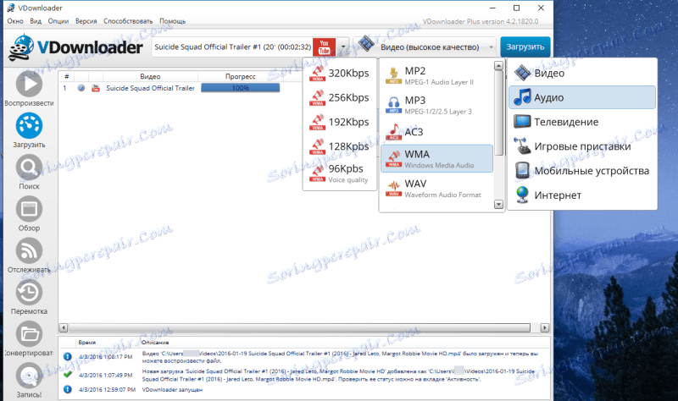The width and height of the screenshot is (678, 401).
Task: Click the horizontal scrollbar left arrow
Action: point(64,327)
